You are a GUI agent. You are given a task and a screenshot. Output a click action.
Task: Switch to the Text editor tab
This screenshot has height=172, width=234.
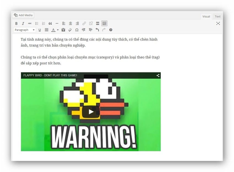click(217, 17)
